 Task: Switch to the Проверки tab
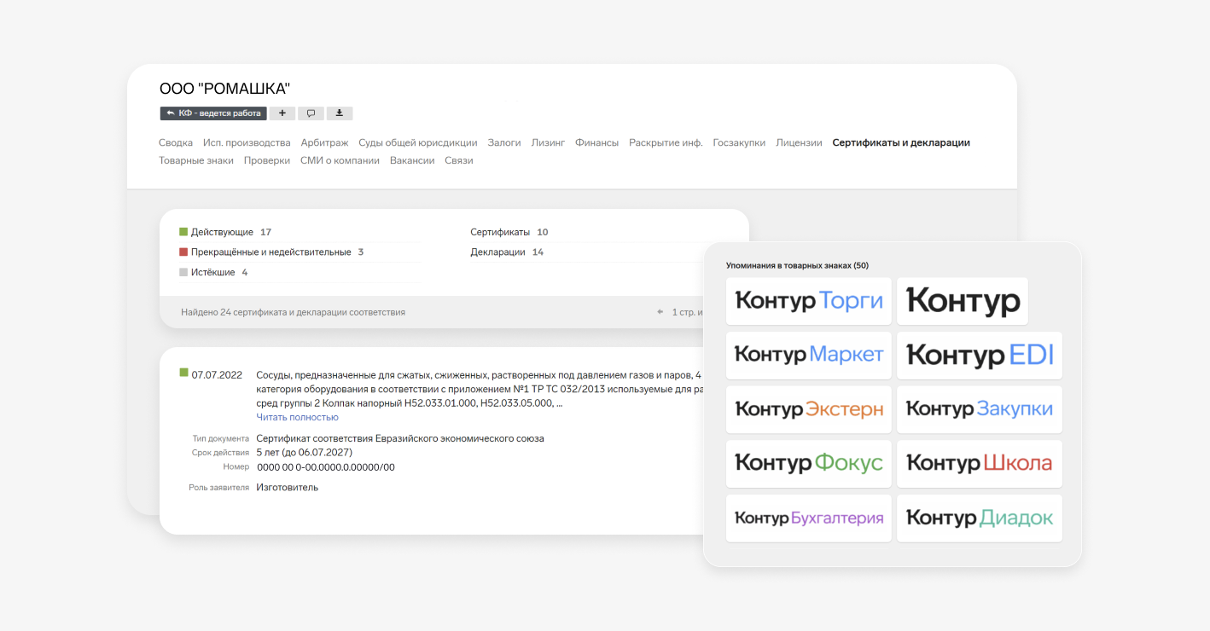267,160
